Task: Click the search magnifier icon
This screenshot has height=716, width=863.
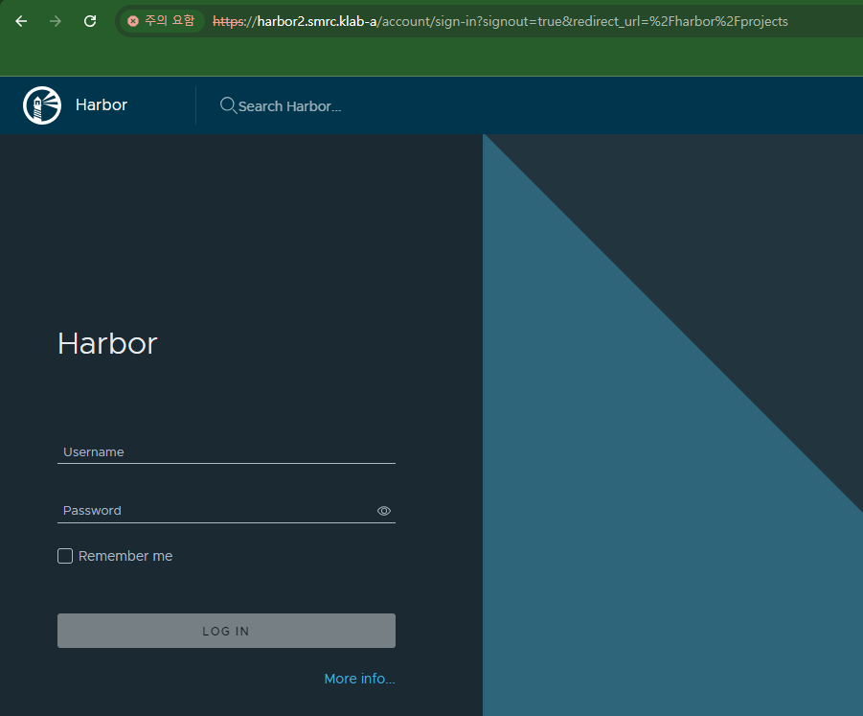Action: 228,105
